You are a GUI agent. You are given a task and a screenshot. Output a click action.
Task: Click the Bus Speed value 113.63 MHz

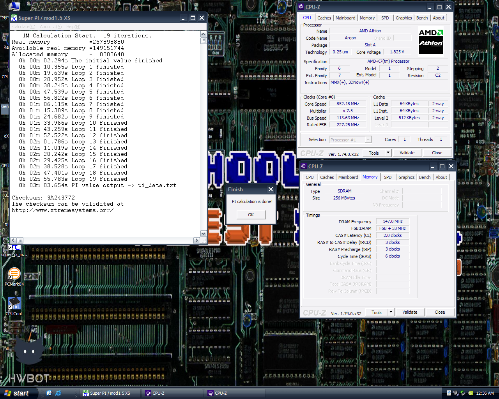click(x=348, y=118)
